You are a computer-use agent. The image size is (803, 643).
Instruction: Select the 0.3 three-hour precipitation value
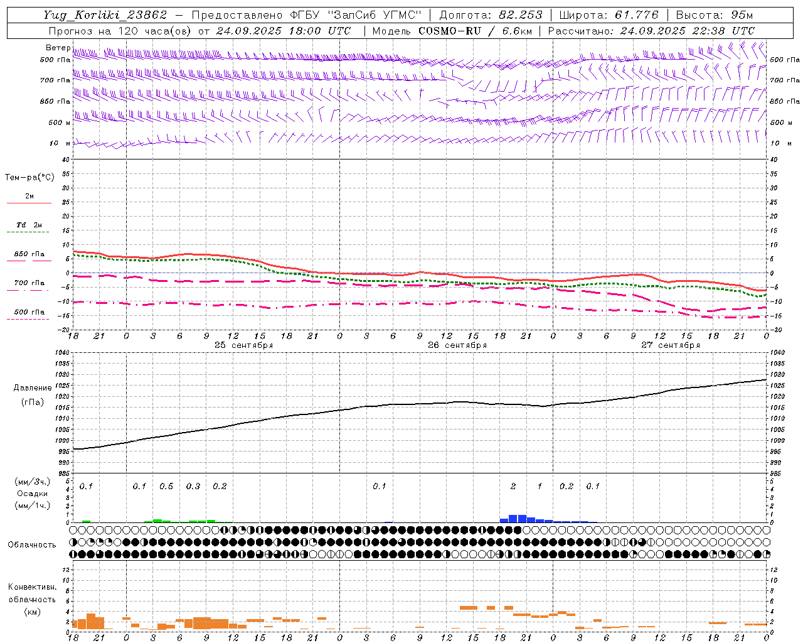(x=193, y=486)
